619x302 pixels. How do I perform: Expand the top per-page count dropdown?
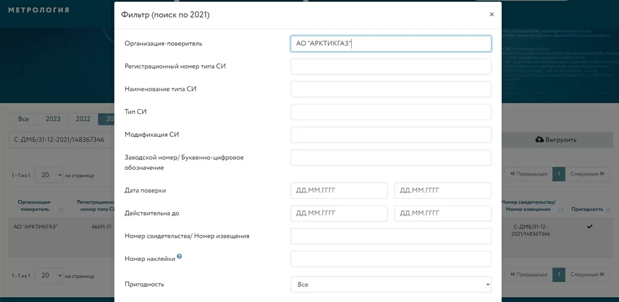click(x=49, y=175)
